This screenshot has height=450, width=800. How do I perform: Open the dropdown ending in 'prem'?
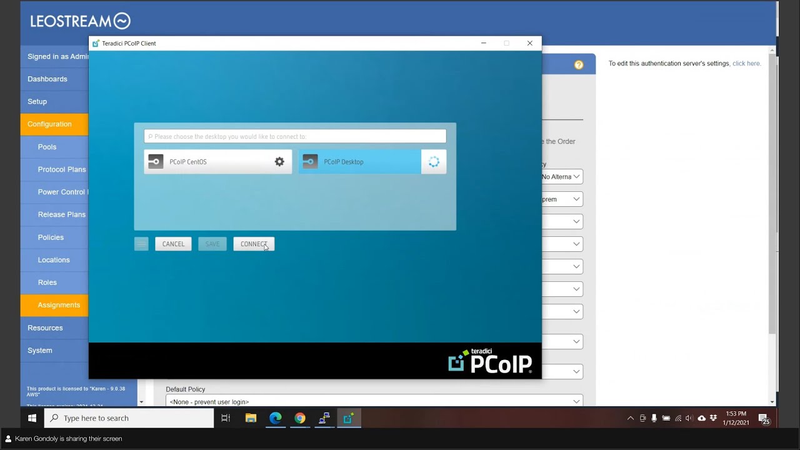pos(562,199)
